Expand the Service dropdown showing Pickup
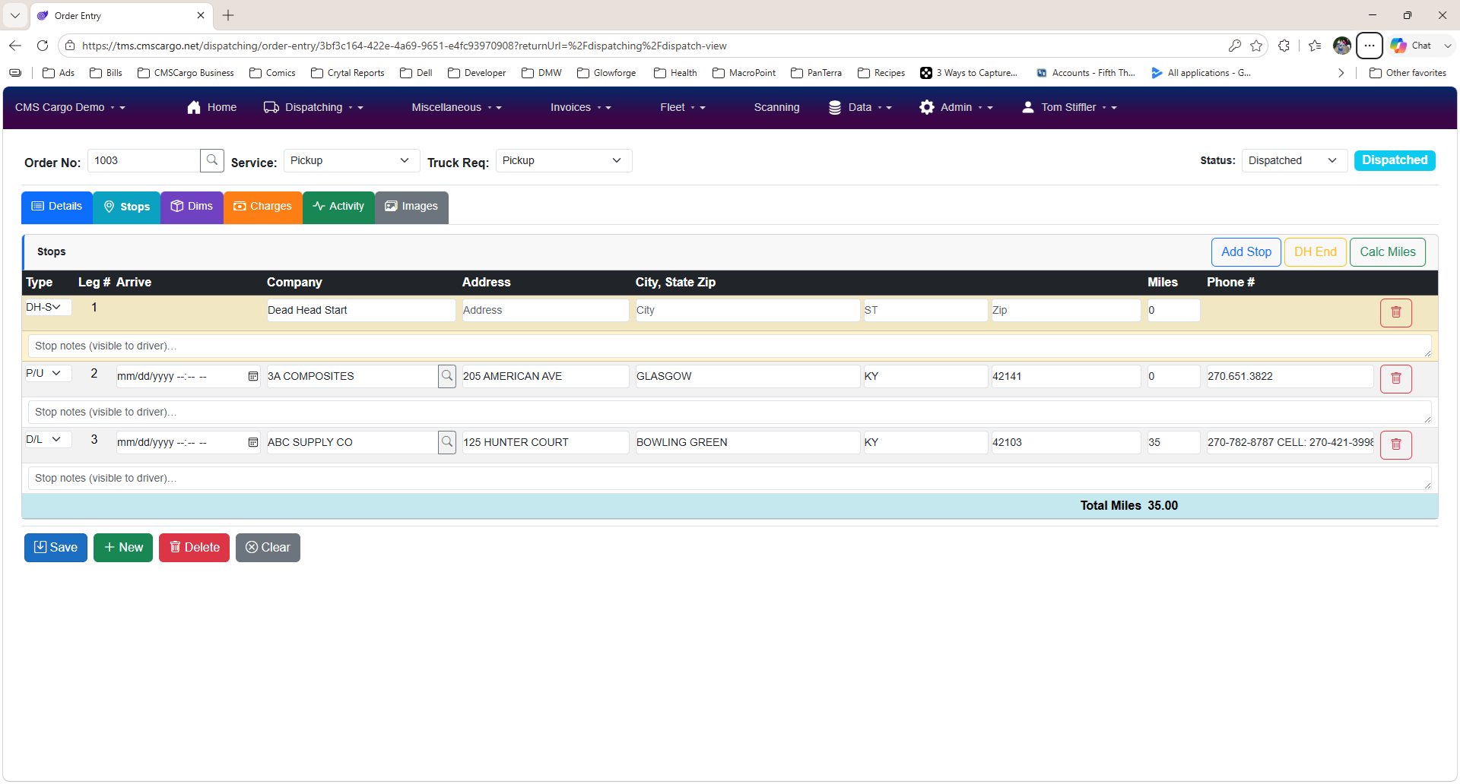Screen dimensions: 1460x784 (351, 160)
